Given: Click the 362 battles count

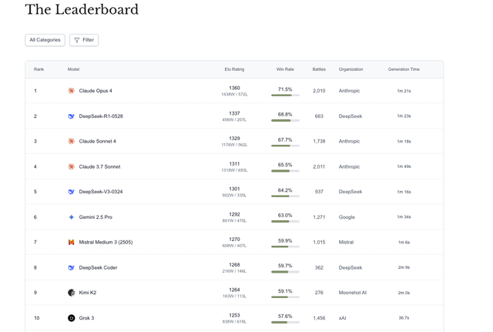Looking at the screenshot, I should [319, 267].
